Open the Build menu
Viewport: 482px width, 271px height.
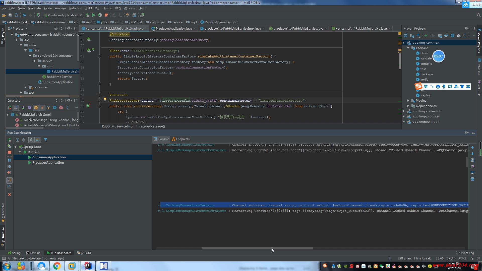88,8
